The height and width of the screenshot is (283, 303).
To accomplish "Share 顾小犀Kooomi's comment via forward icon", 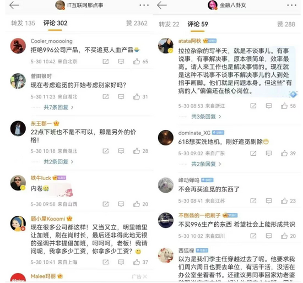I will (x=106, y=262).
